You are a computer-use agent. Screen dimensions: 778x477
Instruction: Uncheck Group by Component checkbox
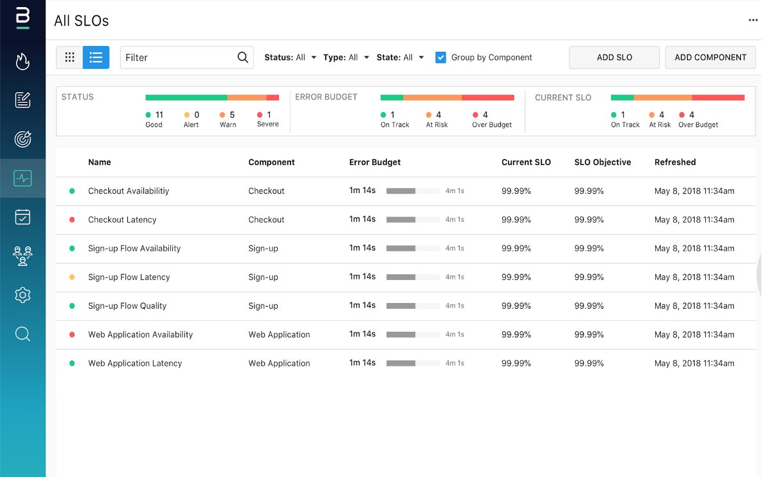[441, 58]
